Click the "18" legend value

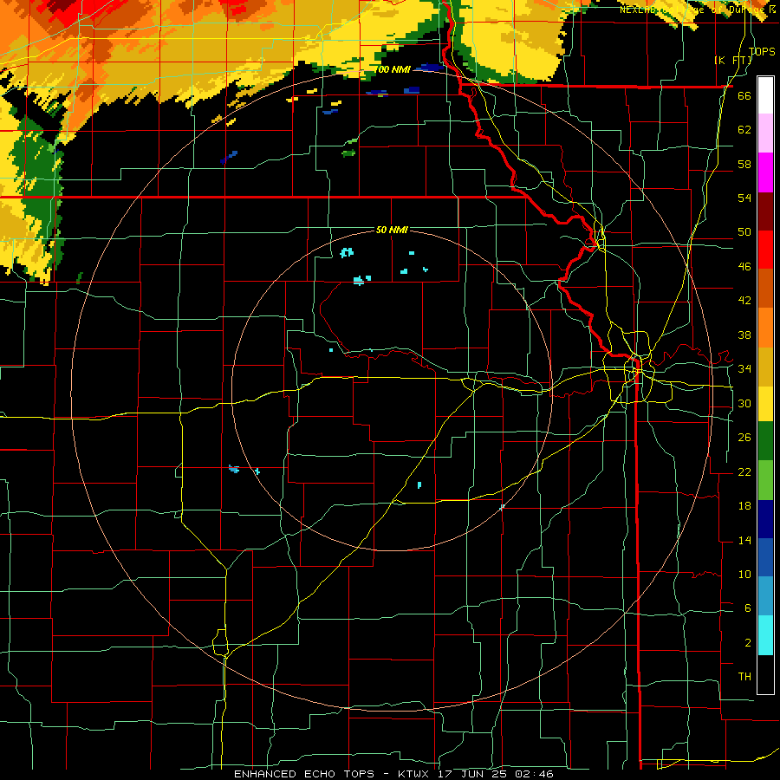[x=744, y=506]
